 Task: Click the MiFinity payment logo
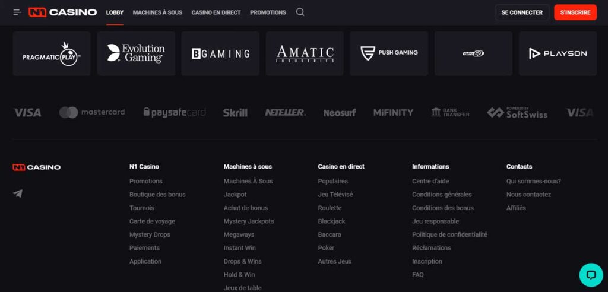(393, 112)
